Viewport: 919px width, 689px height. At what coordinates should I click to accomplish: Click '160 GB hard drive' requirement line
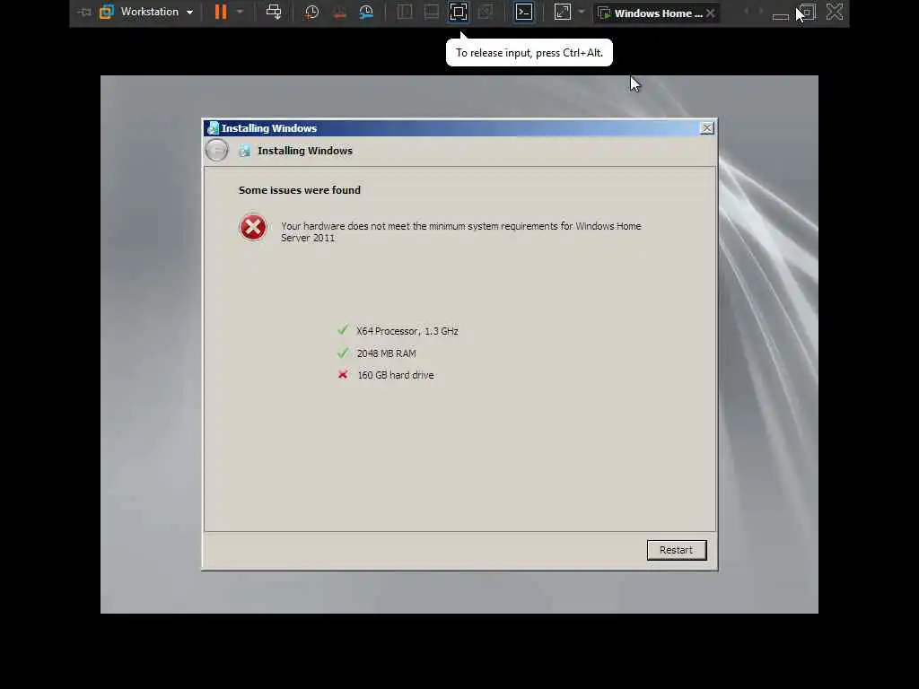click(396, 375)
